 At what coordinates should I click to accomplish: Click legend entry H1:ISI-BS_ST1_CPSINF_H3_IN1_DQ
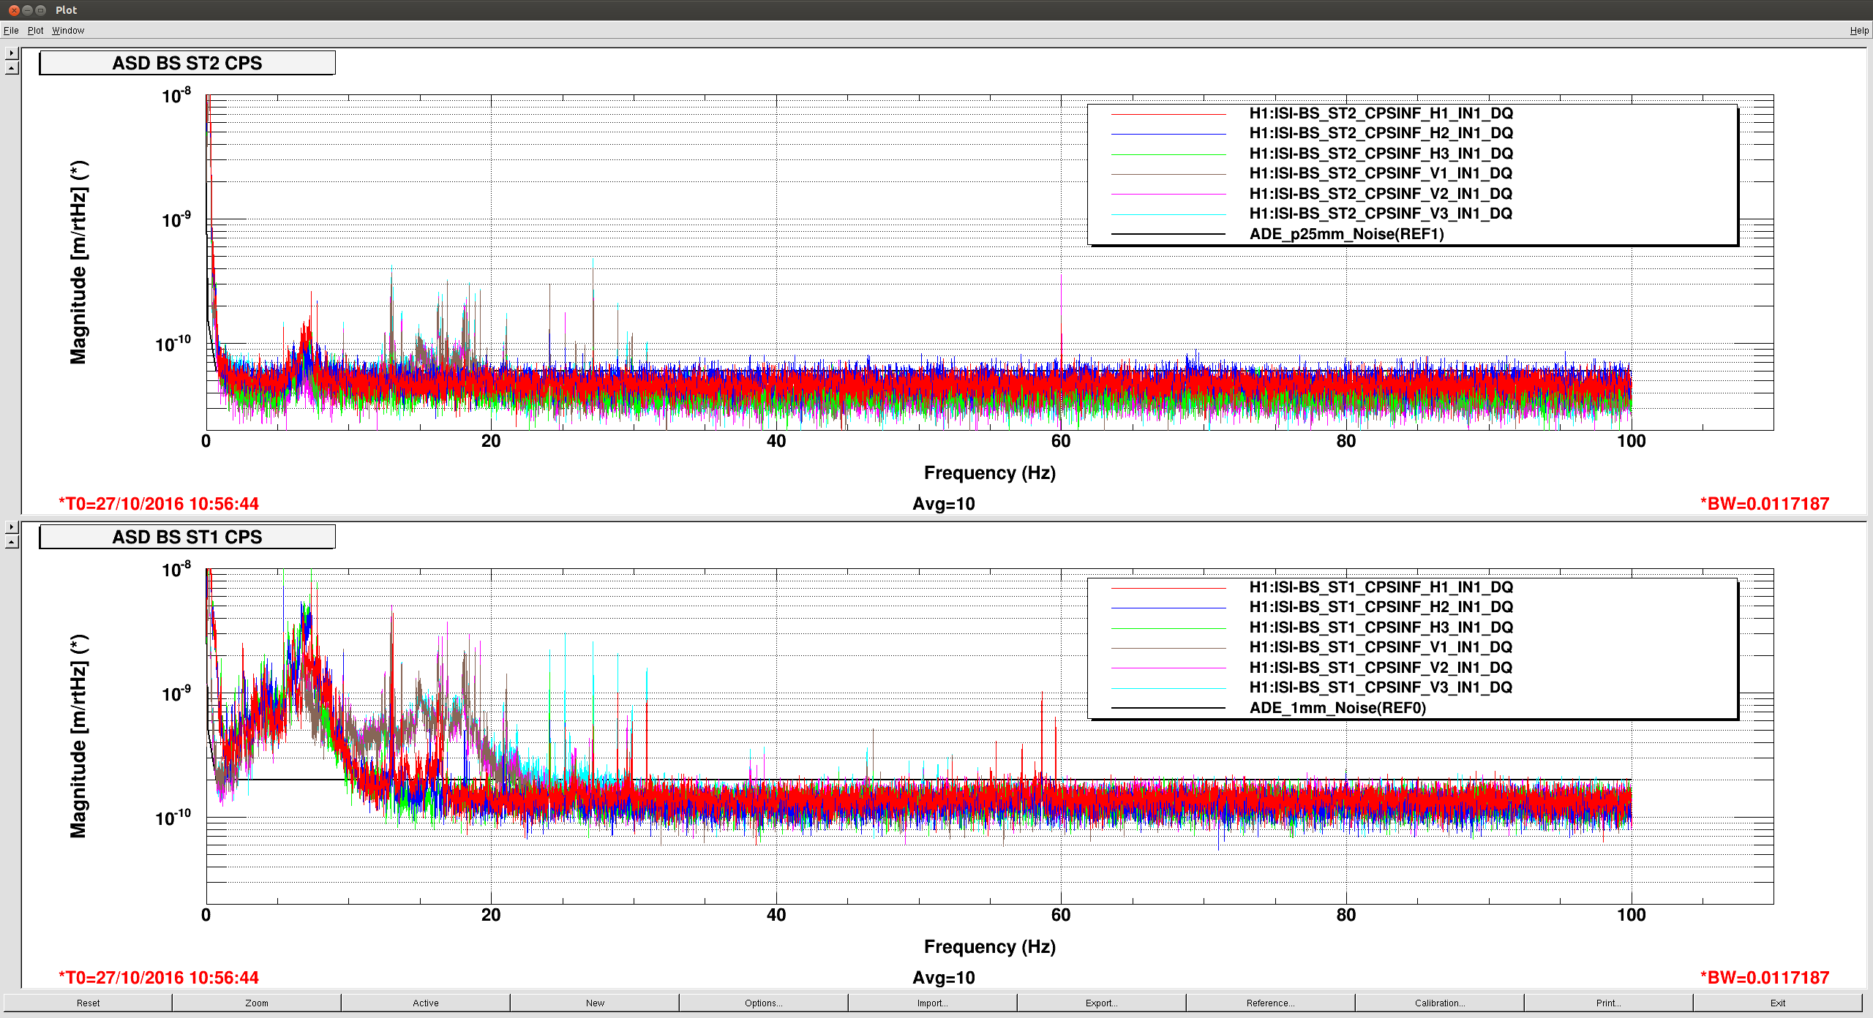pyautogui.click(x=1381, y=627)
